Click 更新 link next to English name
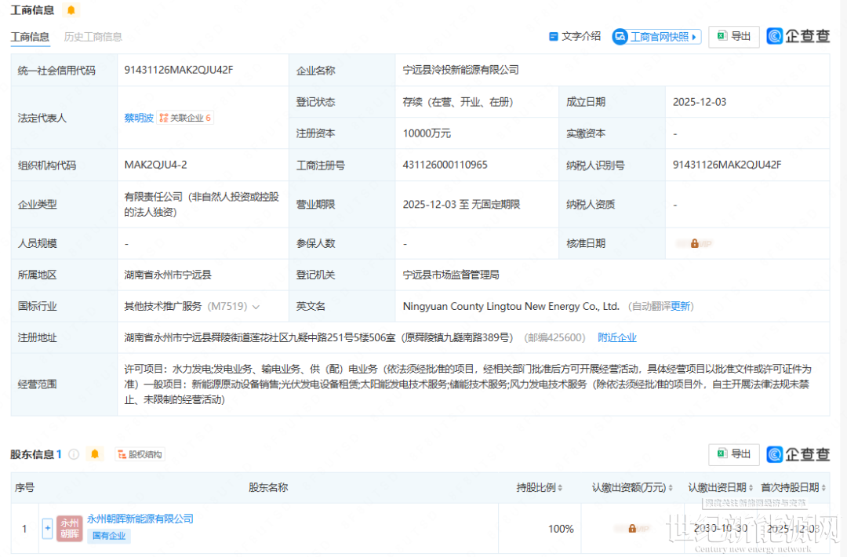The width and height of the screenshot is (847, 557). pyautogui.click(x=681, y=306)
